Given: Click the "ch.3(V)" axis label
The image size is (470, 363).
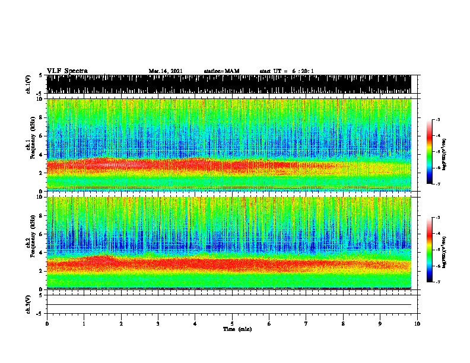Looking at the screenshot, I should coord(28,304).
